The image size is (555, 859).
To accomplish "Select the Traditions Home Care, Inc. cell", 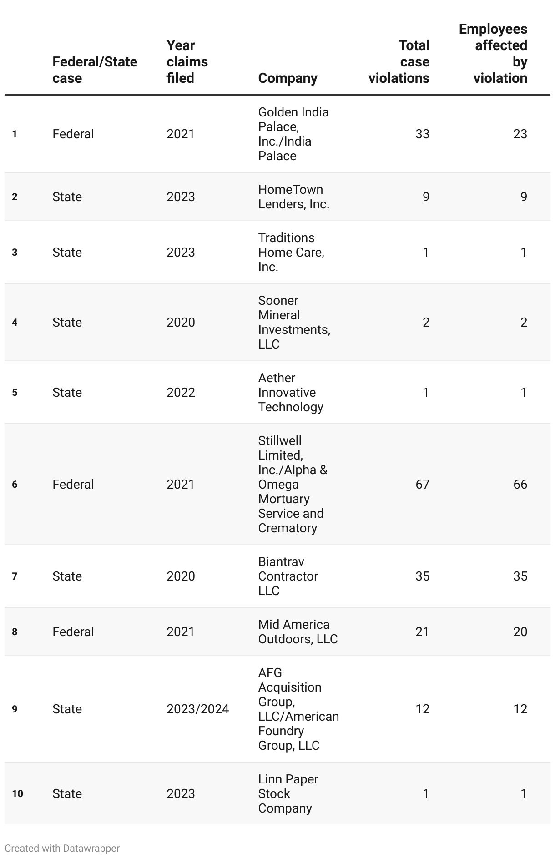I will click(x=291, y=252).
